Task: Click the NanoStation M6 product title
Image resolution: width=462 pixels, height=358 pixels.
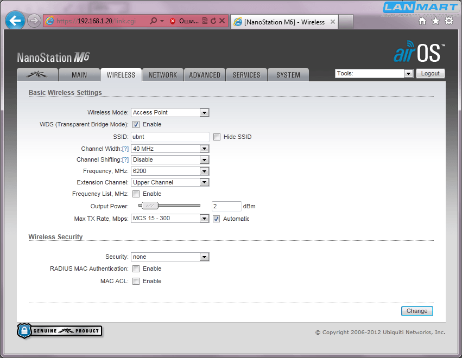Action: click(53, 57)
